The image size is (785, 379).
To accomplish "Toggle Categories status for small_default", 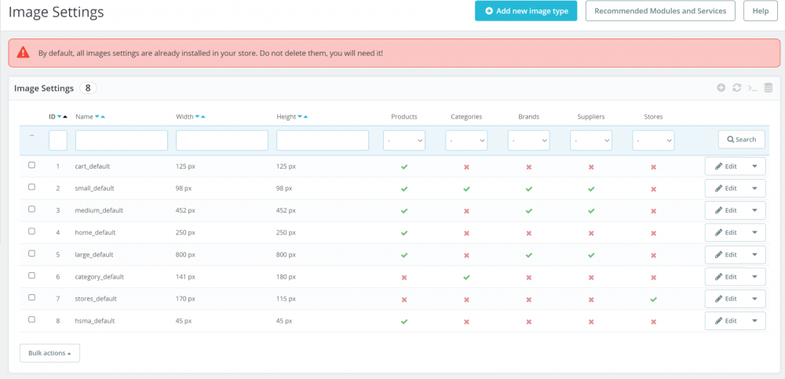I will [x=466, y=189].
